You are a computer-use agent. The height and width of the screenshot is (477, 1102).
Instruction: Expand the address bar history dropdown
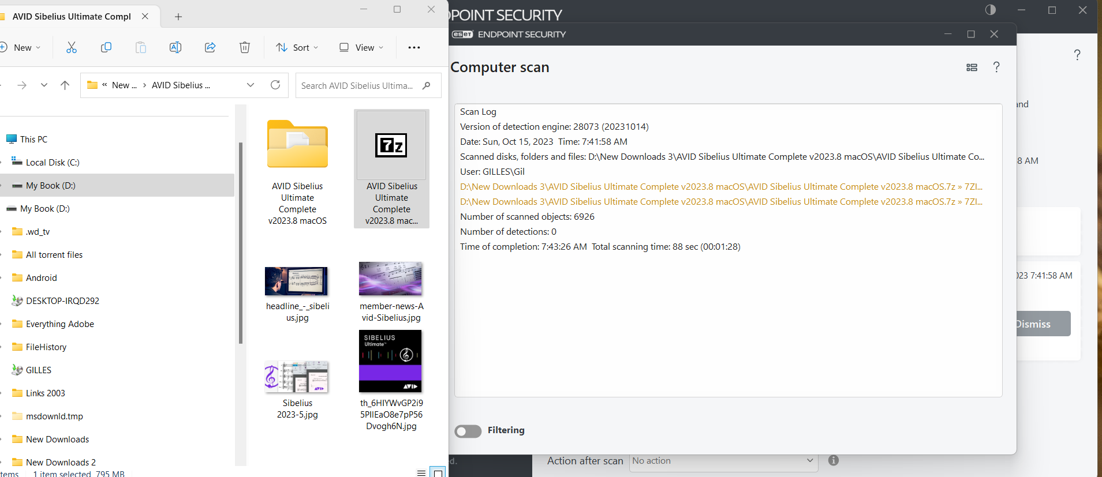[x=251, y=85]
